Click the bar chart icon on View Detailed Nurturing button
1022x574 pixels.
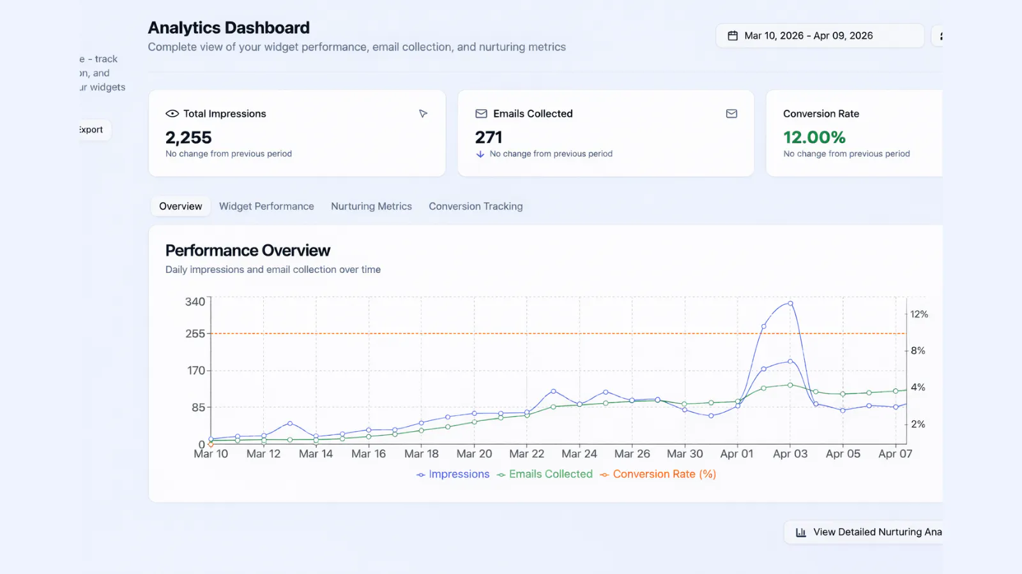pyautogui.click(x=800, y=532)
